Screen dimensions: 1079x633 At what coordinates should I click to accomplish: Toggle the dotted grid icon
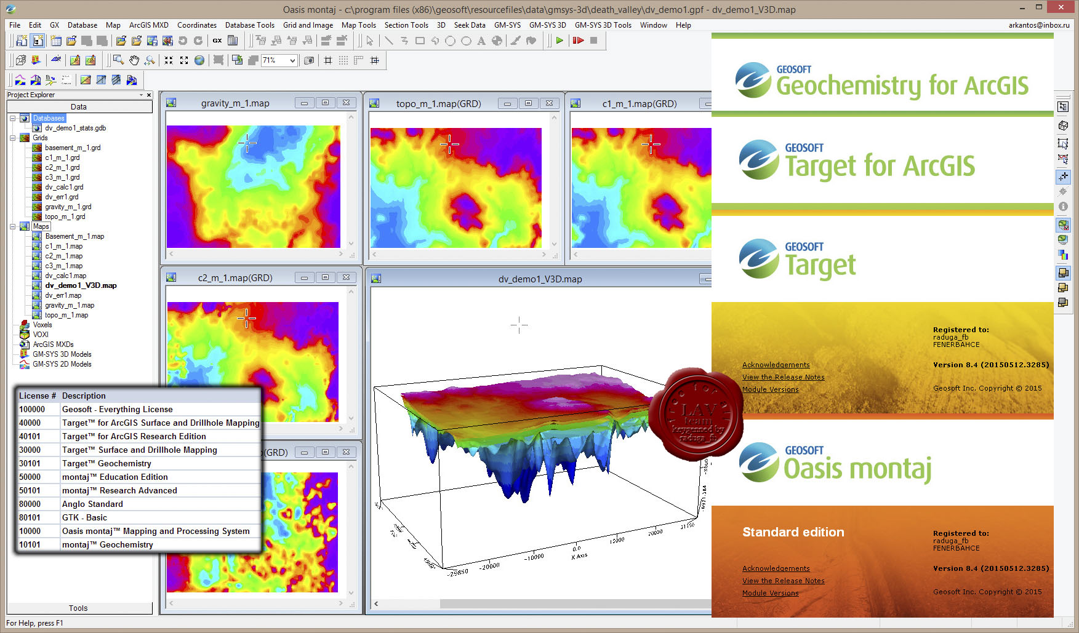pyautogui.click(x=343, y=60)
